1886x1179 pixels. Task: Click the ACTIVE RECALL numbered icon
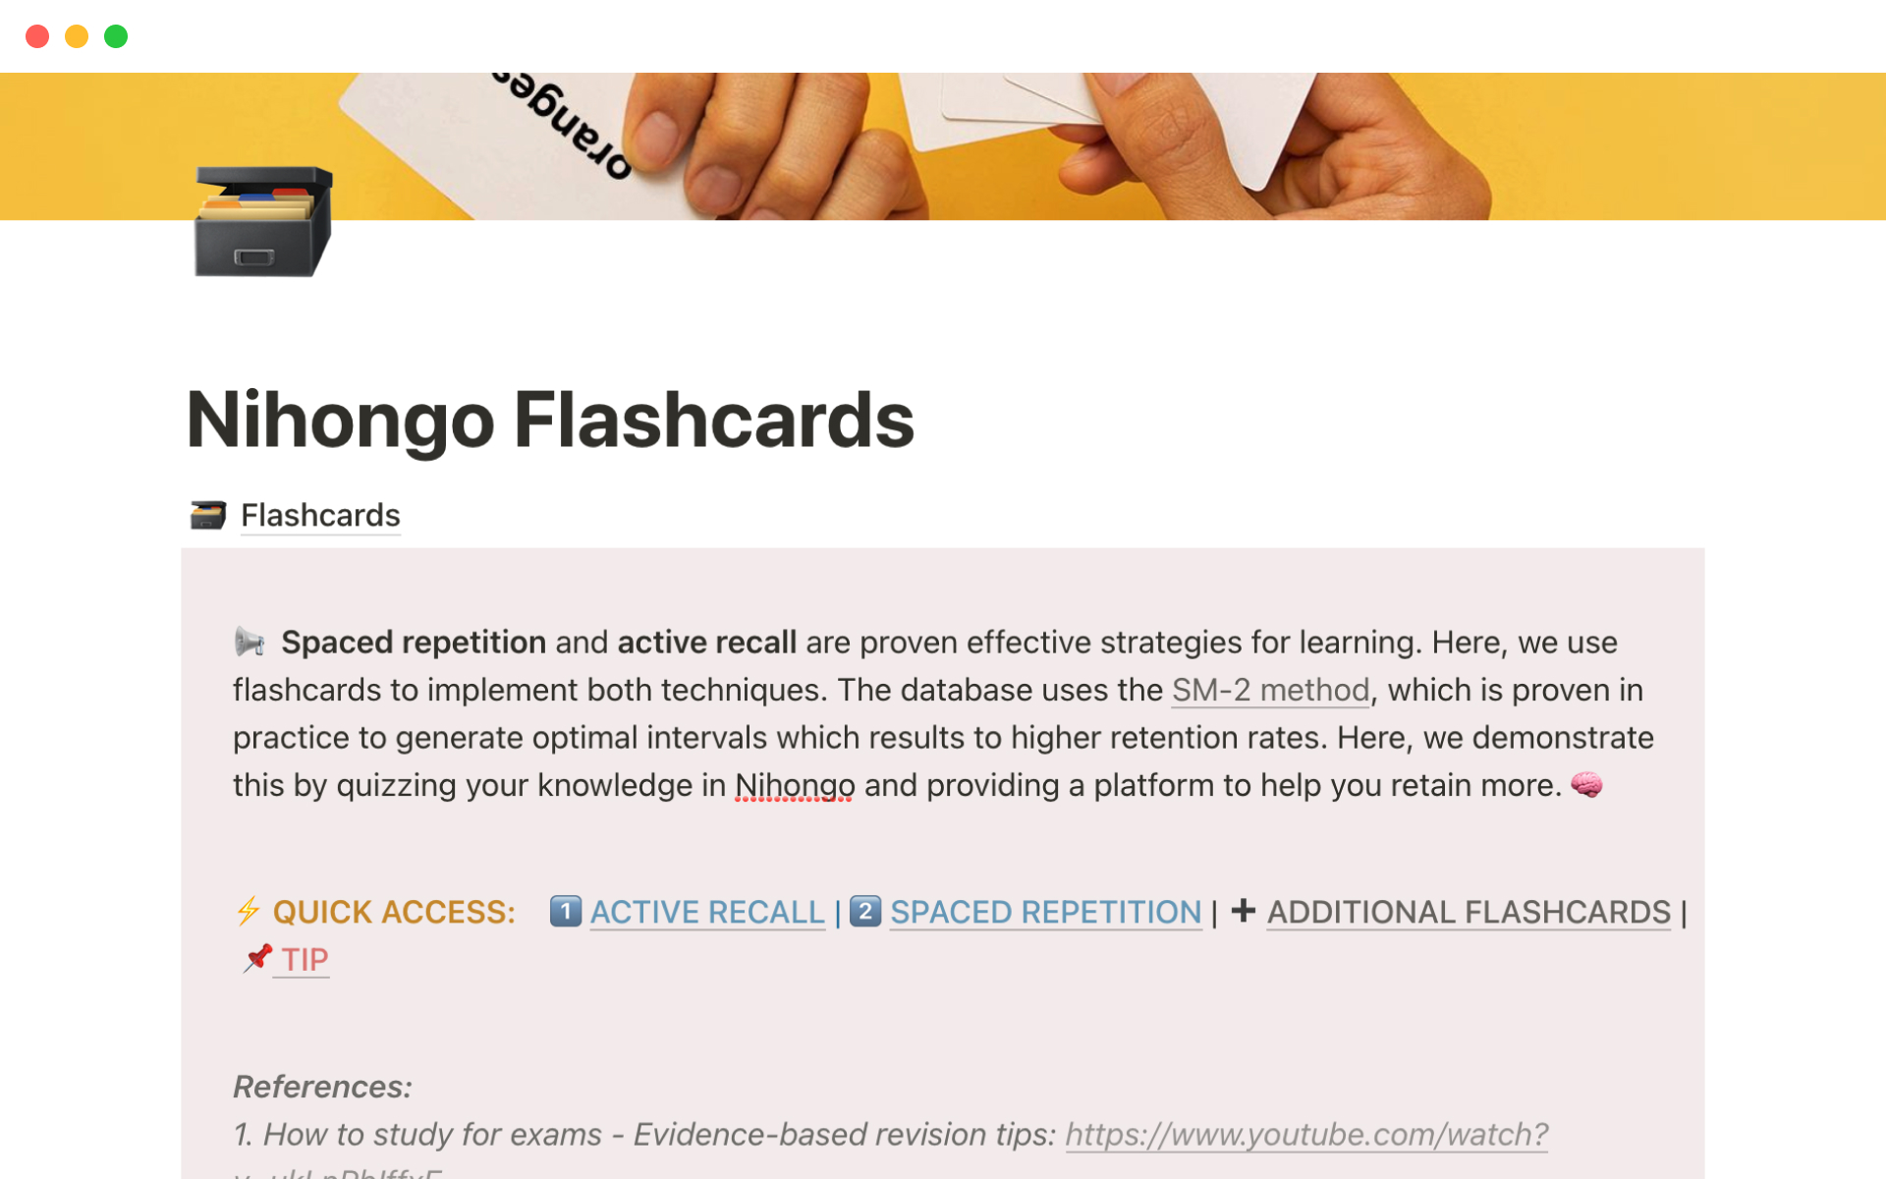tap(568, 909)
